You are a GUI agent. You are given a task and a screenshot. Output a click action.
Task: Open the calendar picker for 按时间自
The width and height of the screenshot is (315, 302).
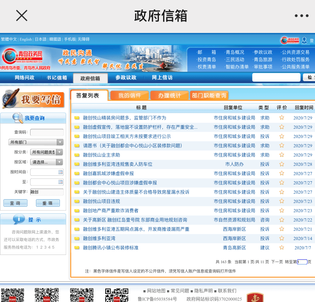pos(60,172)
